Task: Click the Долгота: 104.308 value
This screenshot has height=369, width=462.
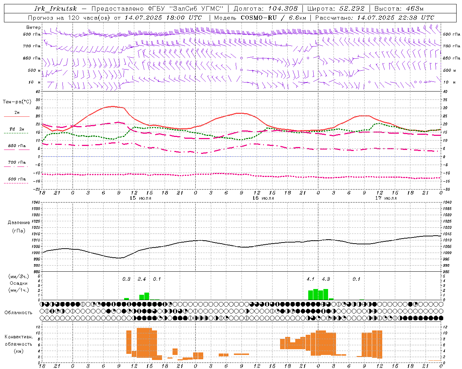Action: pyautogui.click(x=266, y=9)
